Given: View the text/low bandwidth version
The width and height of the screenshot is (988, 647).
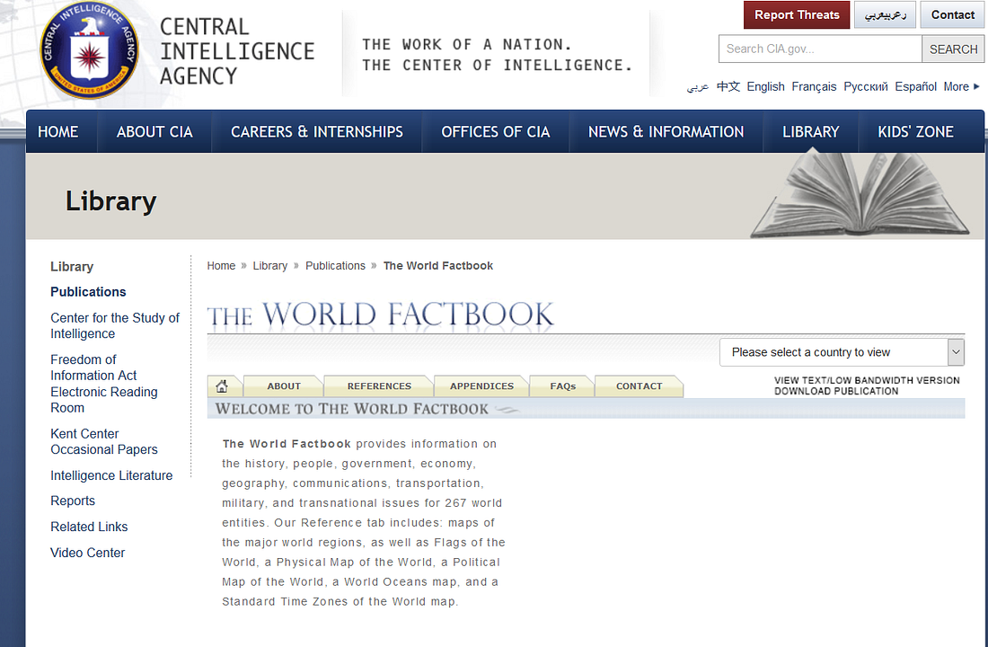Looking at the screenshot, I should [866, 380].
